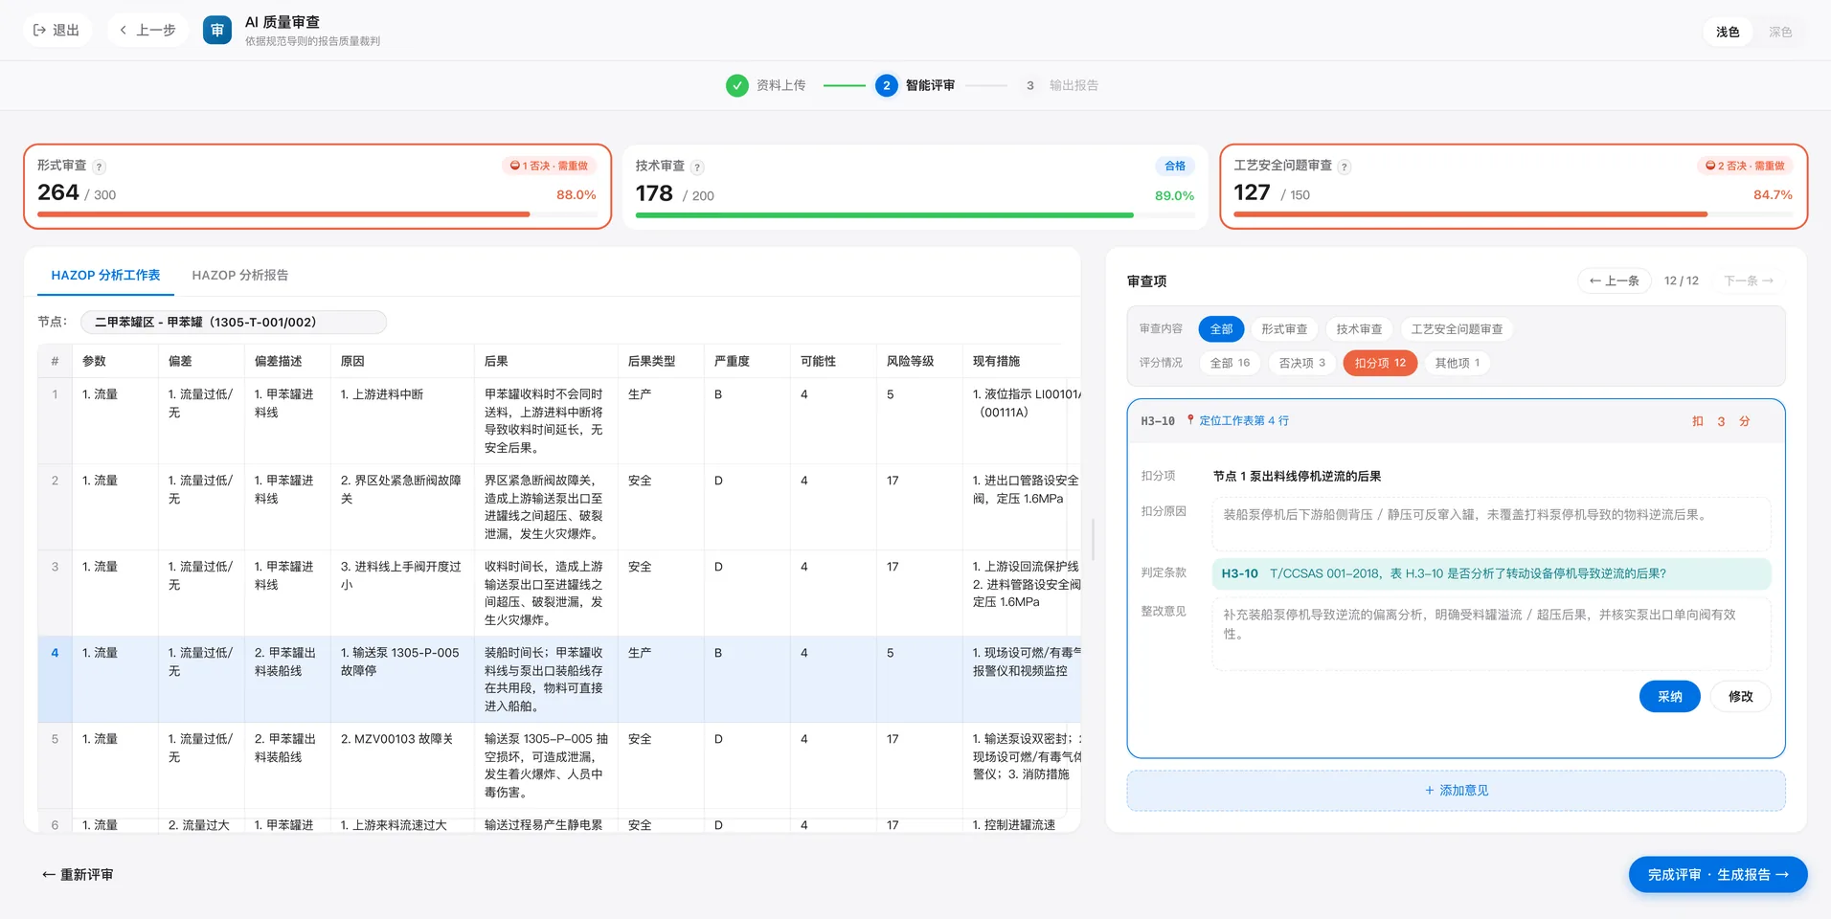Click 添加意见 to add a comment

pyautogui.click(x=1456, y=791)
